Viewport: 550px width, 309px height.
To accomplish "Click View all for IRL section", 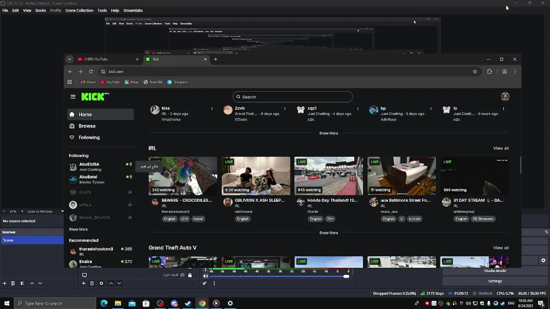I will coord(501,148).
